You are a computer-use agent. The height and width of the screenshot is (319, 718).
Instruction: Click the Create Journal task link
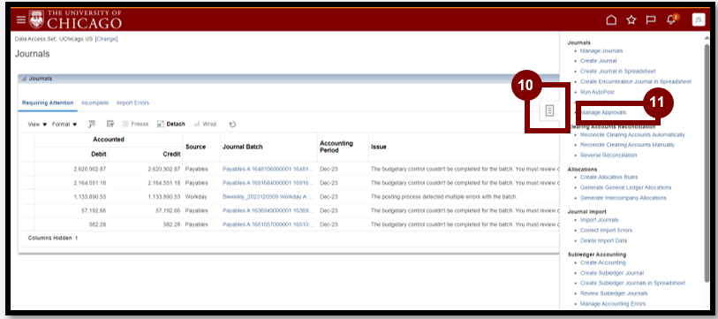(x=599, y=61)
